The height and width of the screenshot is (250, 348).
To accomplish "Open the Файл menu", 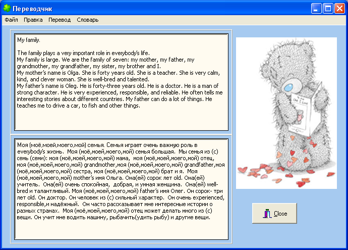I will pos(11,20).
